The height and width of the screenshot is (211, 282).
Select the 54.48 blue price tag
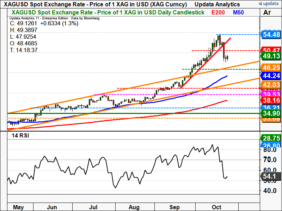tap(270, 34)
